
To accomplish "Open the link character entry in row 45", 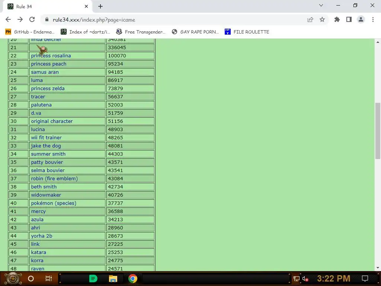I will pyautogui.click(x=35, y=244).
